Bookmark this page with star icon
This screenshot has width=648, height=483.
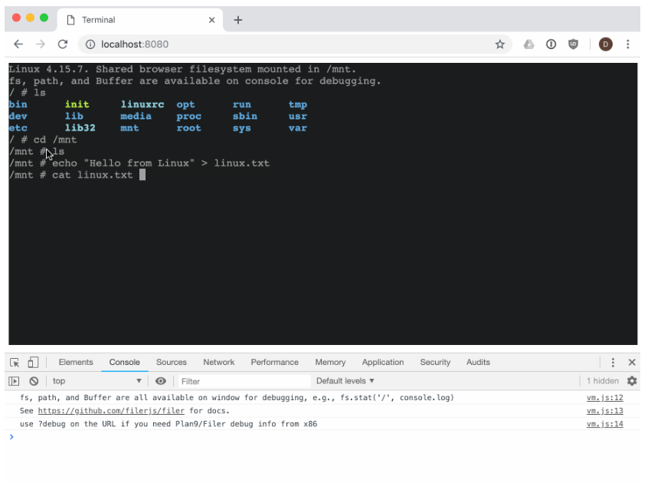(x=499, y=44)
